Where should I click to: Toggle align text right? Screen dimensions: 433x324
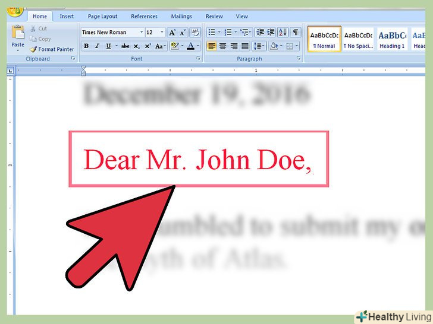click(x=234, y=46)
